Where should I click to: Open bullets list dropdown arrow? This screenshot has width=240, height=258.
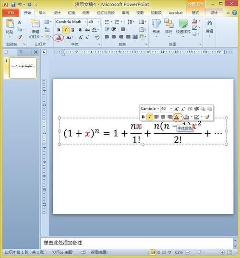click(111, 22)
